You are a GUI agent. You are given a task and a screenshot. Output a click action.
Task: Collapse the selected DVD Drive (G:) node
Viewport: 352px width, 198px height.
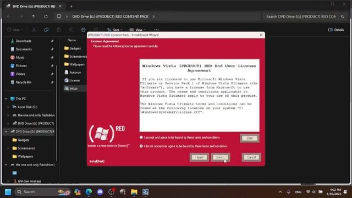click(x=6, y=131)
